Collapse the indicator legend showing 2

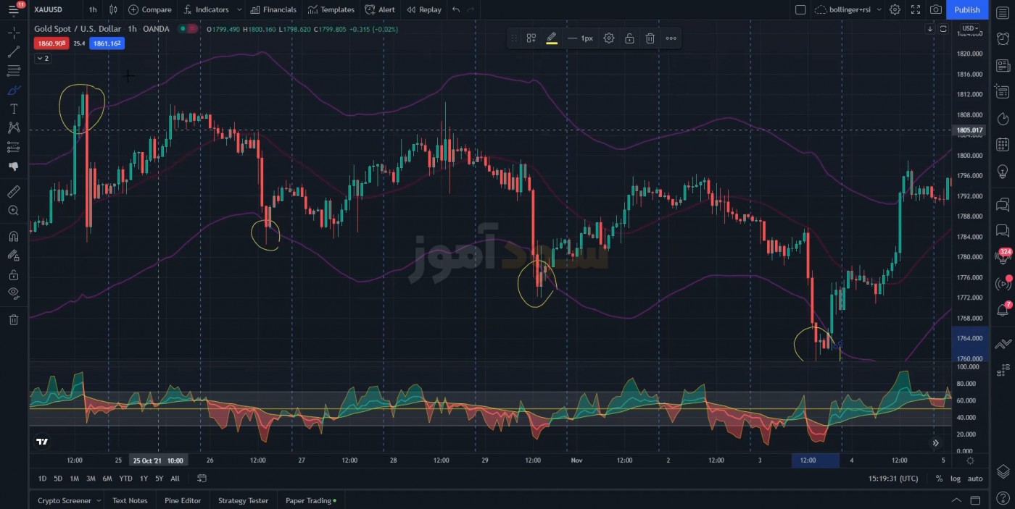(x=43, y=59)
